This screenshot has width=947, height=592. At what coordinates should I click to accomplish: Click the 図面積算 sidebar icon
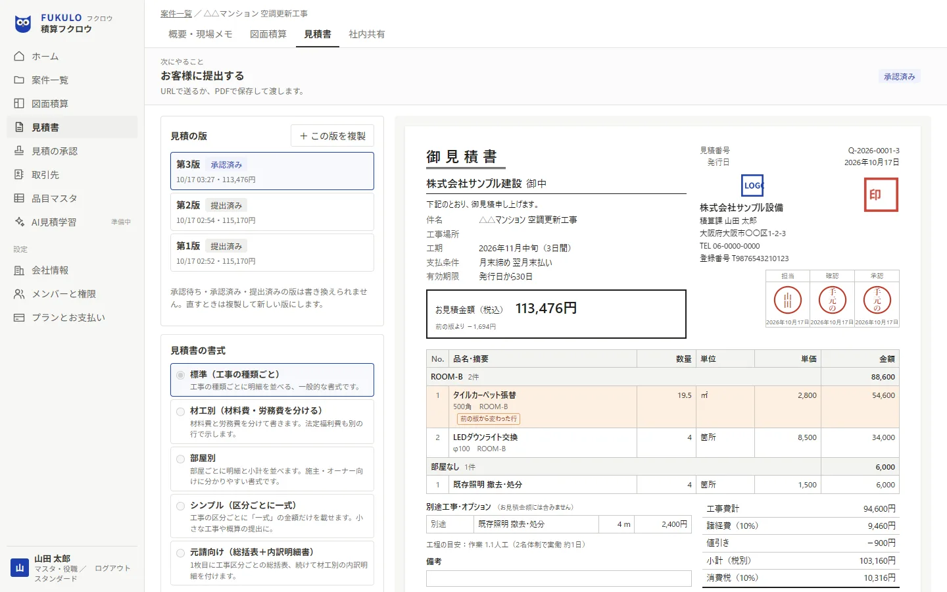click(x=19, y=104)
